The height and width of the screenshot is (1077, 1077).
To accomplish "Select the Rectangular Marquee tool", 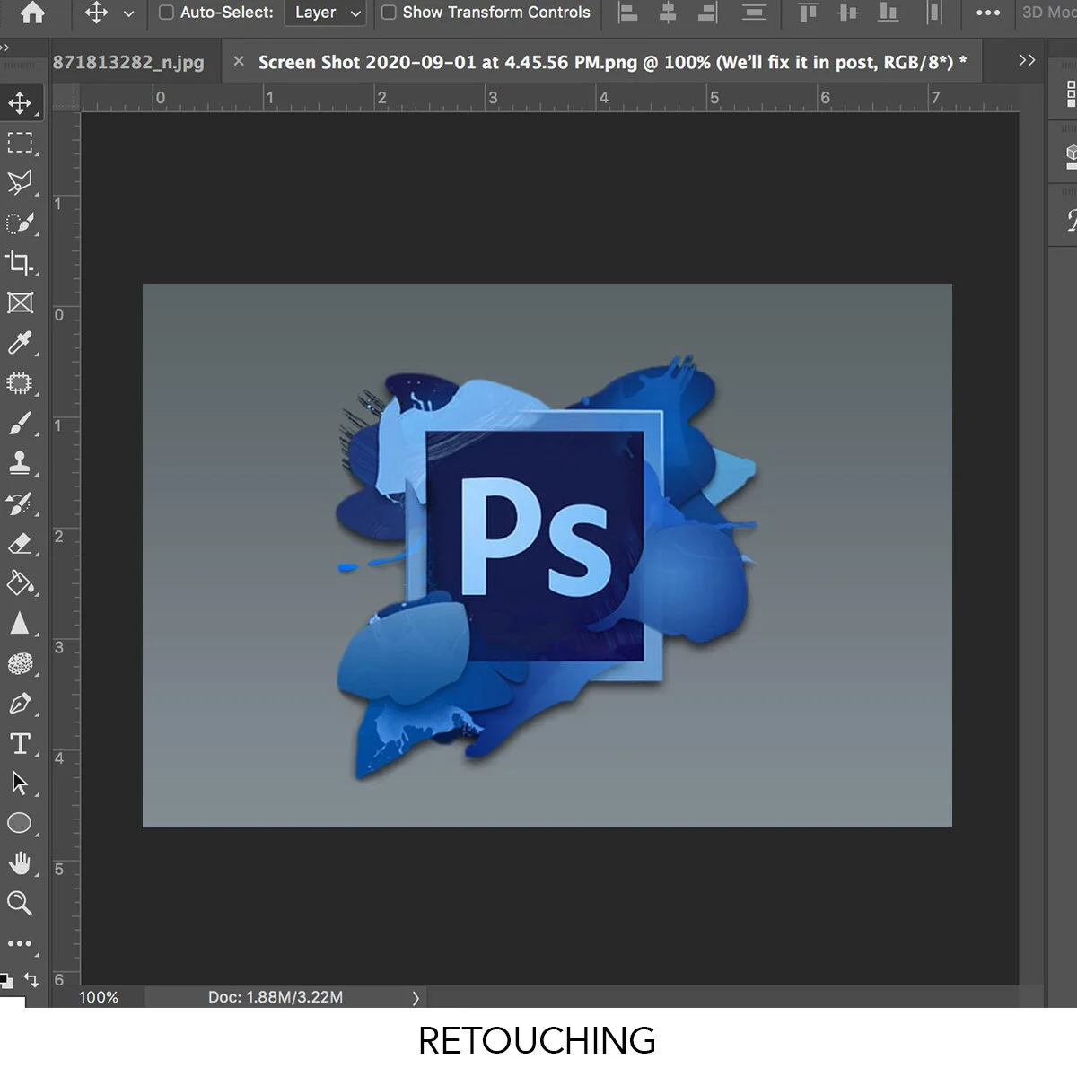I will click(20, 143).
